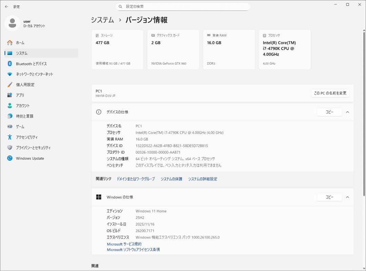Select the プライバシーとセキュリティ shield icon
Screen dimensions: 366x271
click(10, 148)
